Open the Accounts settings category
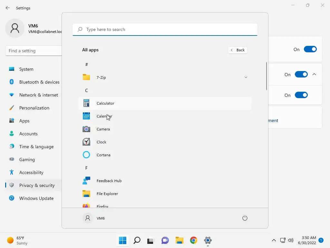The width and height of the screenshot is (330, 248). coord(34,133)
